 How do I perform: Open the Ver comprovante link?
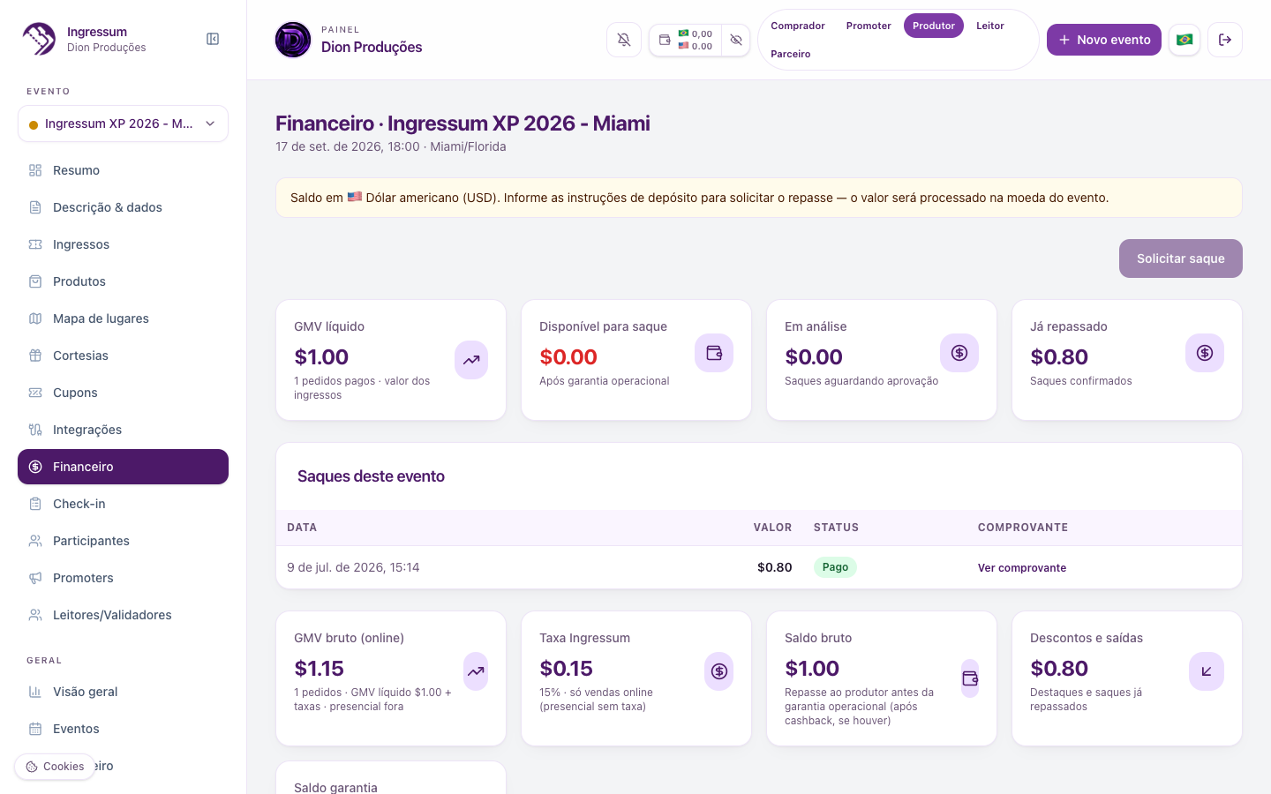[1022, 568]
